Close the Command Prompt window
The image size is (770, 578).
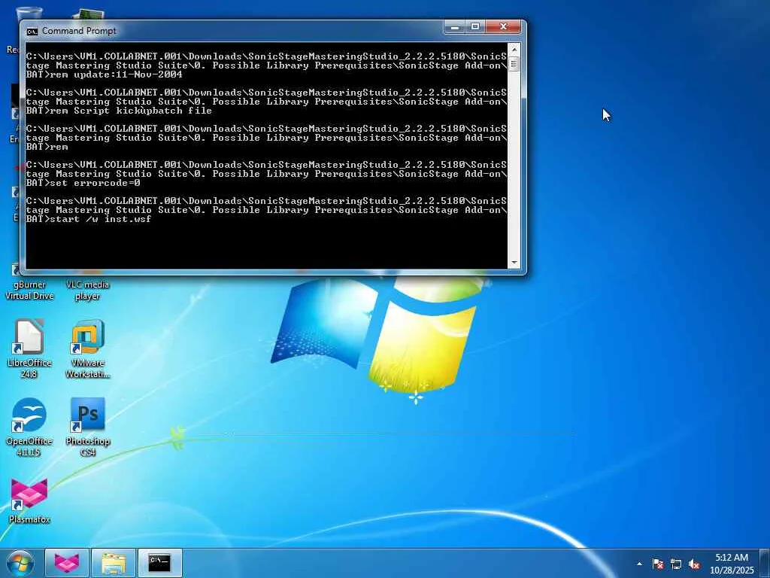coord(503,26)
